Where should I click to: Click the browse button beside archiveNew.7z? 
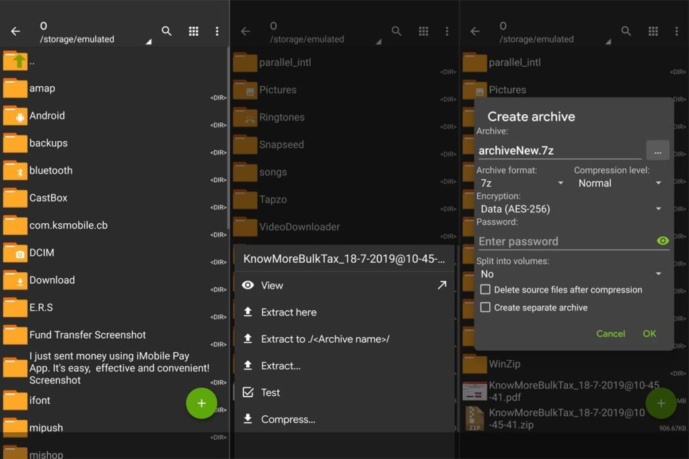tap(658, 151)
